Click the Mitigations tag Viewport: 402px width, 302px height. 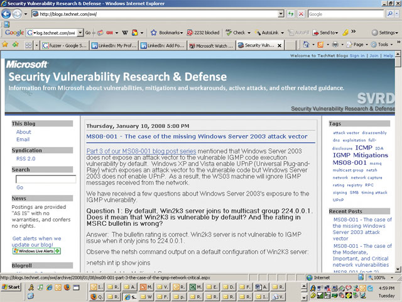[x=371, y=155]
